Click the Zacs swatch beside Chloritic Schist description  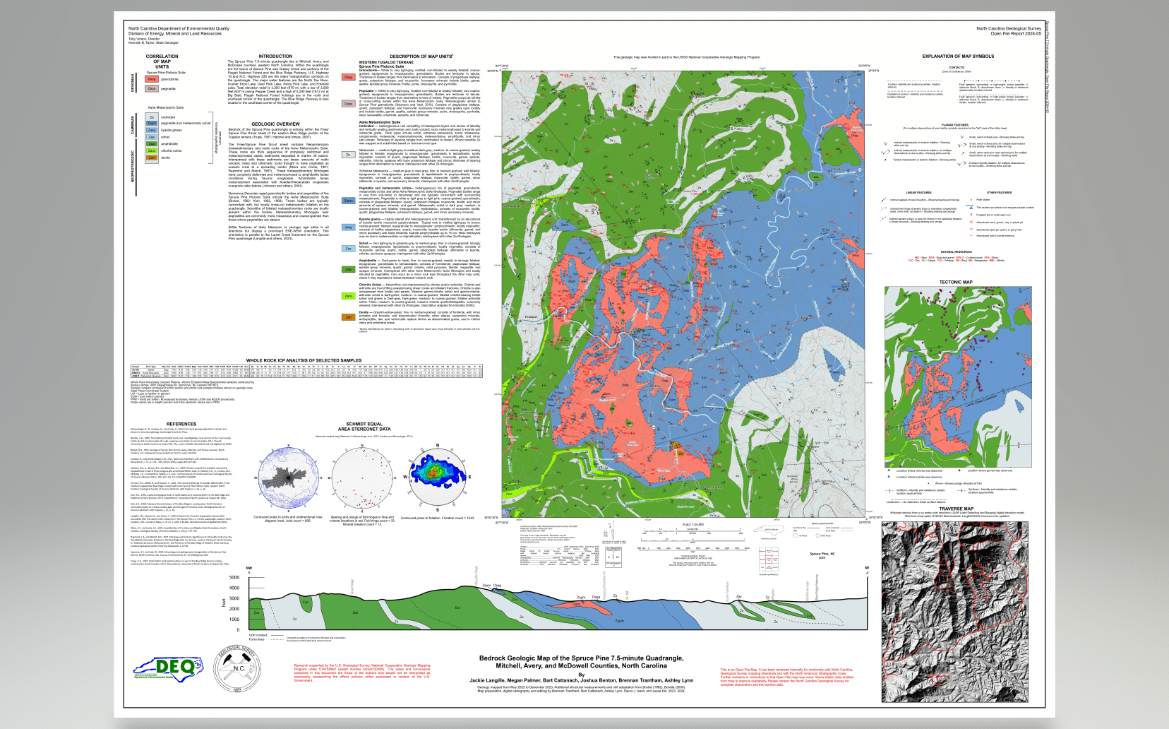[348, 296]
